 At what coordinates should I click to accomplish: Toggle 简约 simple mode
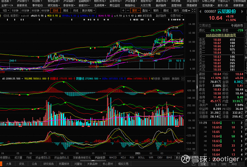coord(176,10)
